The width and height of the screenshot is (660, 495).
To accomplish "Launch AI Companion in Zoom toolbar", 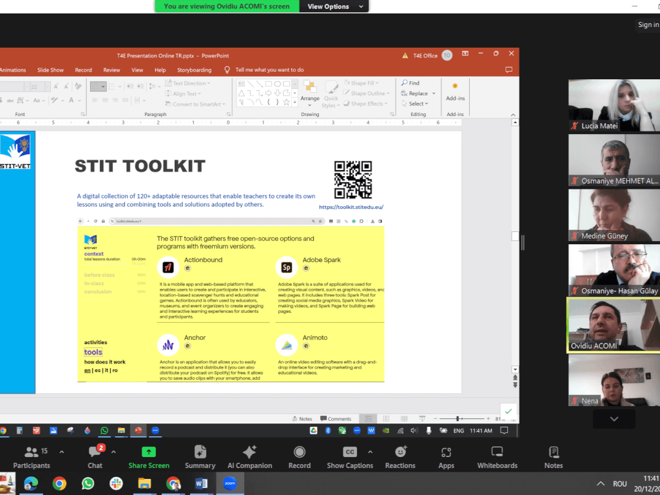I will (x=249, y=458).
